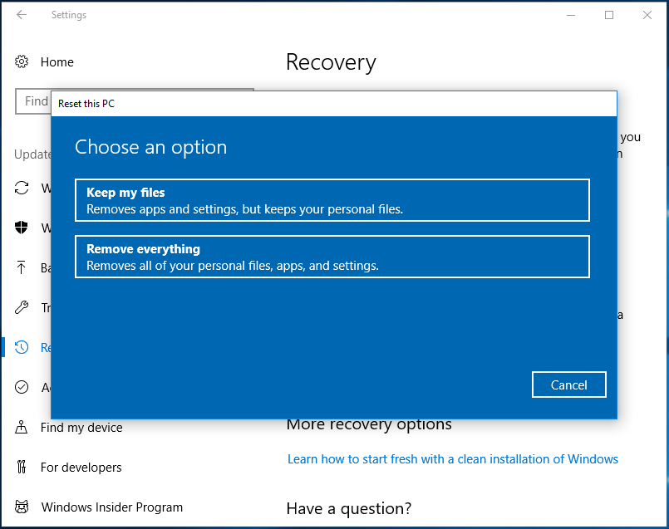
Task: Select the Windows Update sync icon
Action: pyautogui.click(x=22, y=189)
